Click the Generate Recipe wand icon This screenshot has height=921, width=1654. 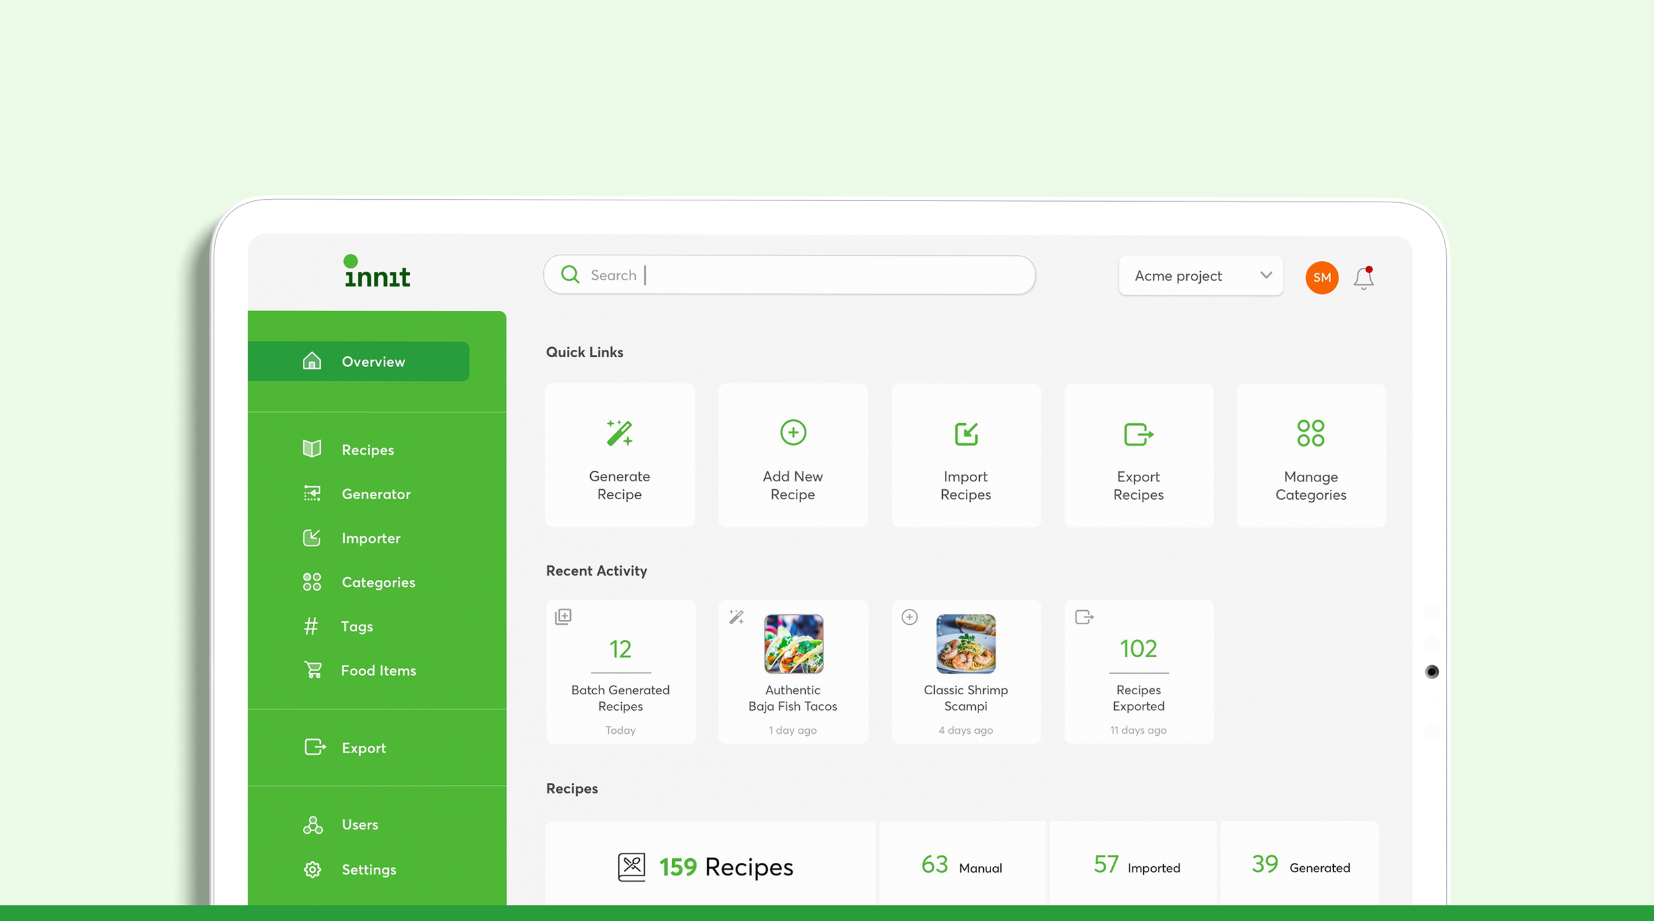(619, 433)
